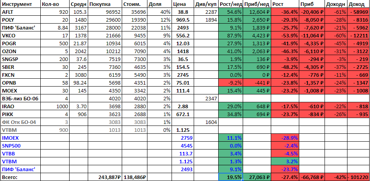Screen dimensions: 370x181
Task: Select the OPNB instrument cell
Action: coord(20,83)
